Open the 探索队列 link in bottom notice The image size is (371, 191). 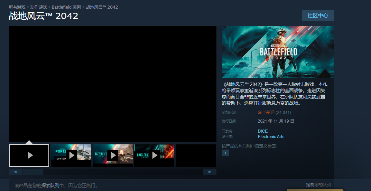(x=50, y=185)
